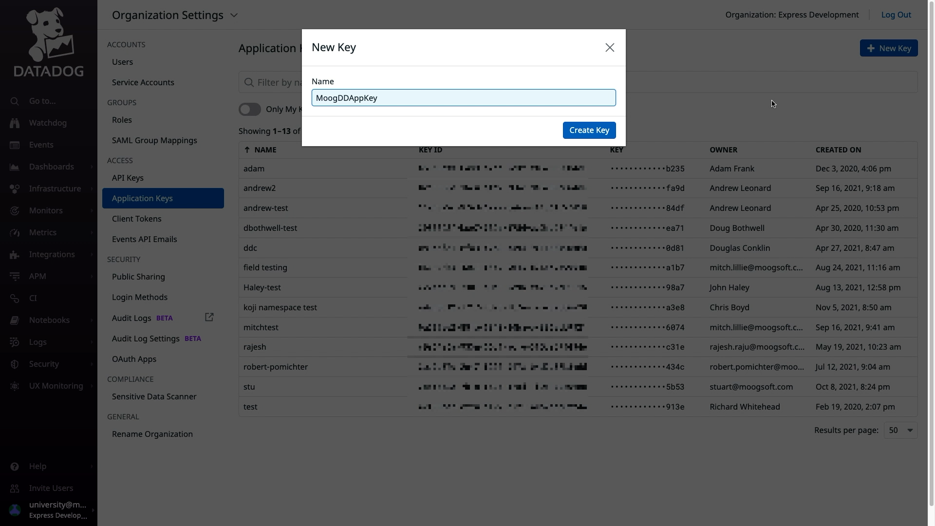
Task: Click the 'field testing' key name
Action: (265, 267)
